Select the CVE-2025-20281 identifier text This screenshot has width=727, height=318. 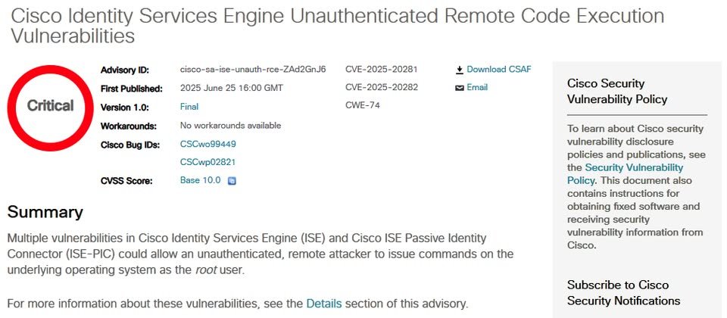click(x=382, y=70)
